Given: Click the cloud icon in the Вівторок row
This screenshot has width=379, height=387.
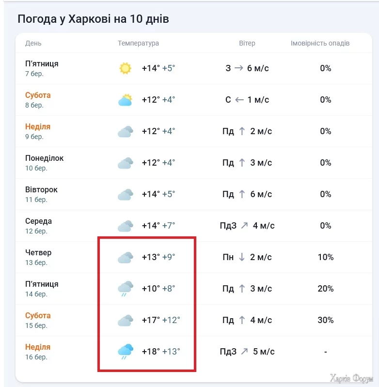Looking at the screenshot, I should click(125, 195).
